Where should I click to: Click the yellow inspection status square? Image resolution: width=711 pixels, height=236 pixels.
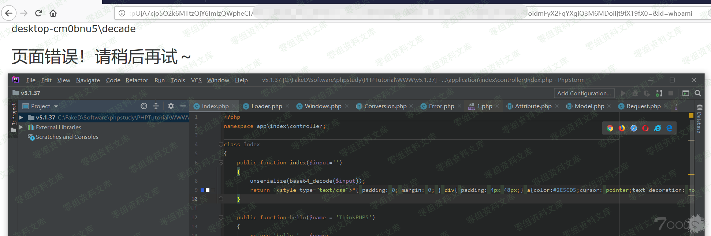pos(691,115)
